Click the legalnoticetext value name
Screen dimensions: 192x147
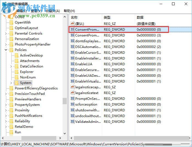pyautogui.click(x=87, y=93)
